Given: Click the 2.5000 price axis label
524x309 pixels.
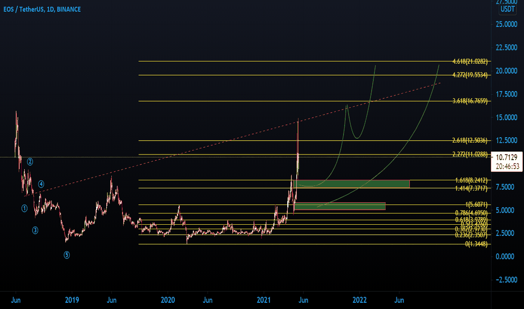Looking at the screenshot, I should point(505,233).
